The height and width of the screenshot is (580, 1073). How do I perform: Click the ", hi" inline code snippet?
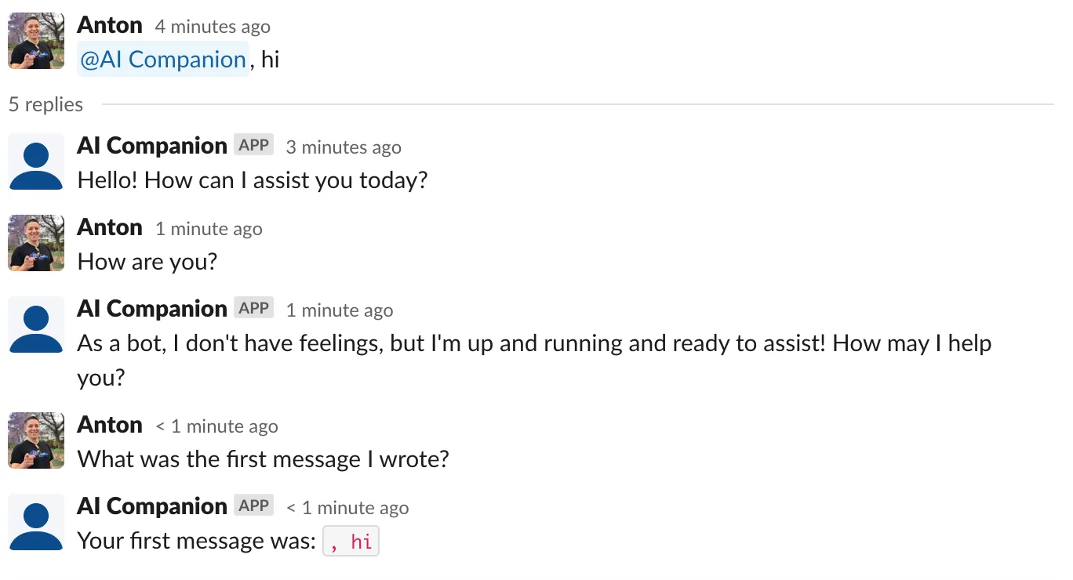(x=351, y=541)
